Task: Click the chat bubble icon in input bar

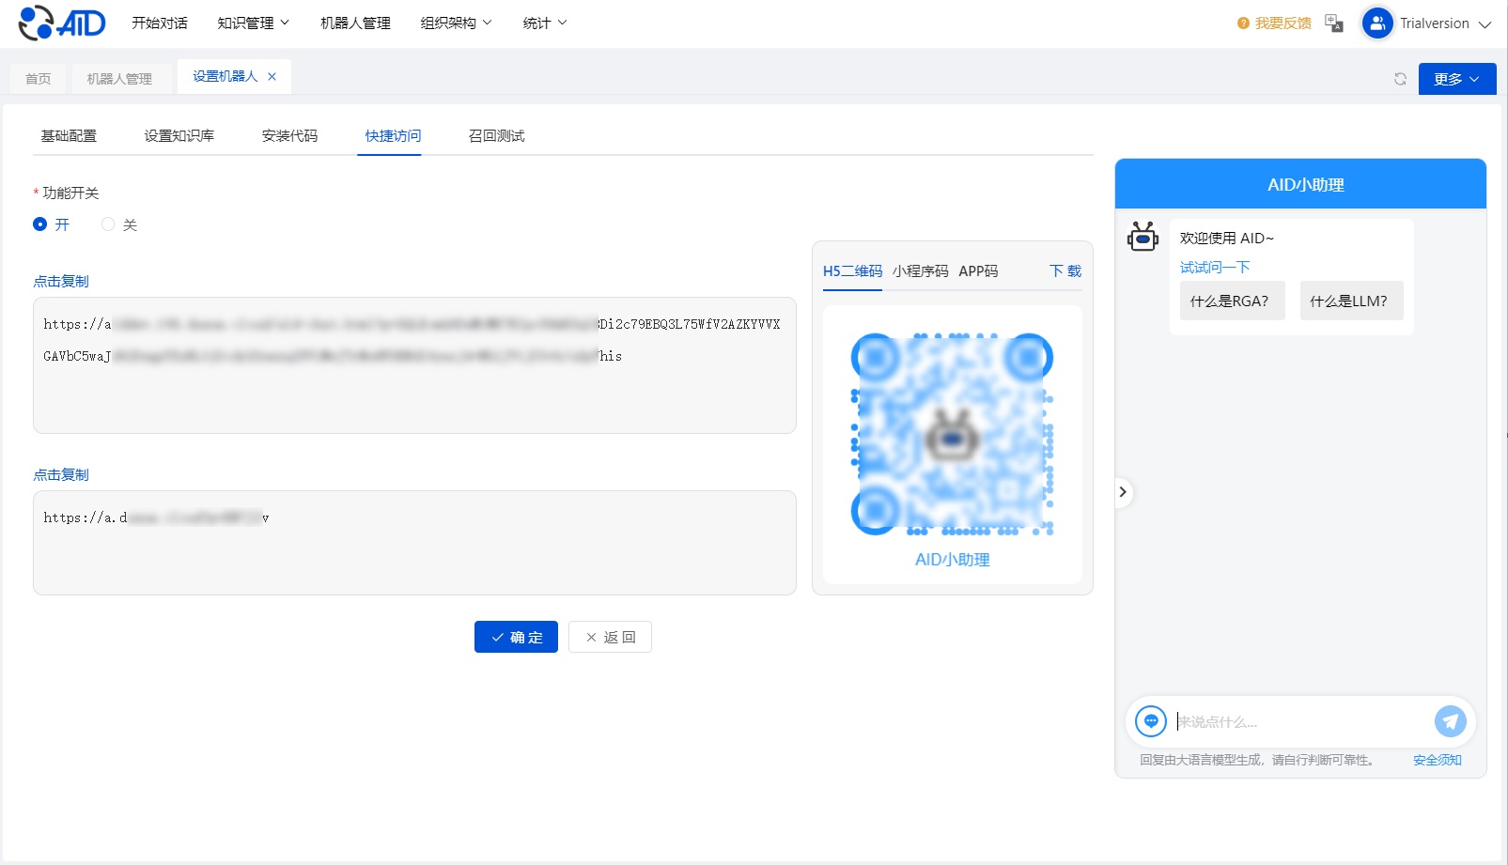Action: (1151, 720)
